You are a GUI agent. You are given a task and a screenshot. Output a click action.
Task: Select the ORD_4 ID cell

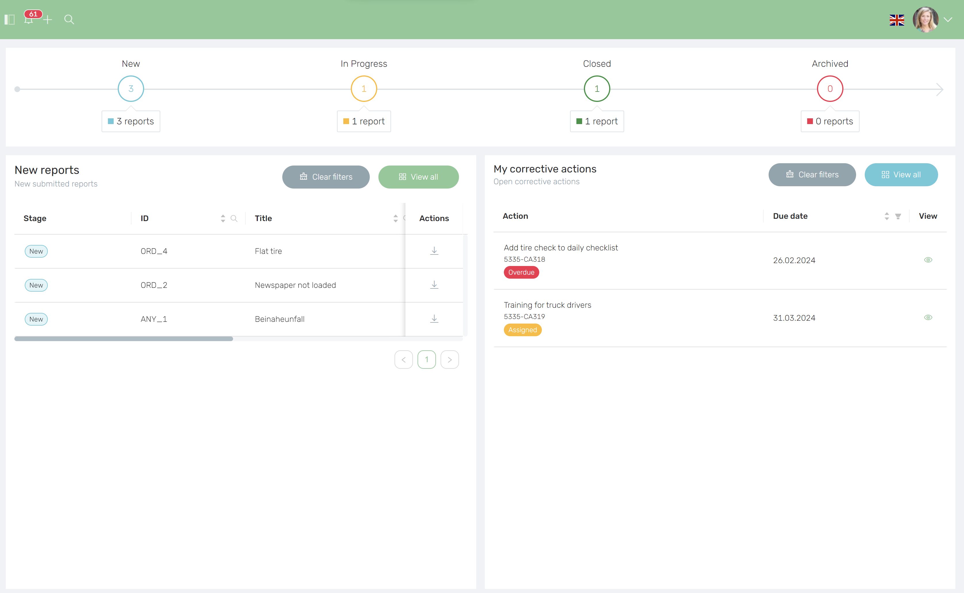tap(154, 251)
